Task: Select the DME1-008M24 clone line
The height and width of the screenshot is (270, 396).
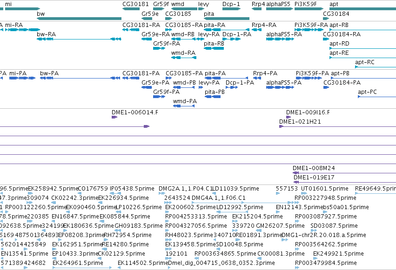Action: [x=344, y=173]
